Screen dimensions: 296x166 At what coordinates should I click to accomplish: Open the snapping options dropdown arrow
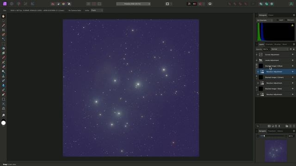(203, 4)
